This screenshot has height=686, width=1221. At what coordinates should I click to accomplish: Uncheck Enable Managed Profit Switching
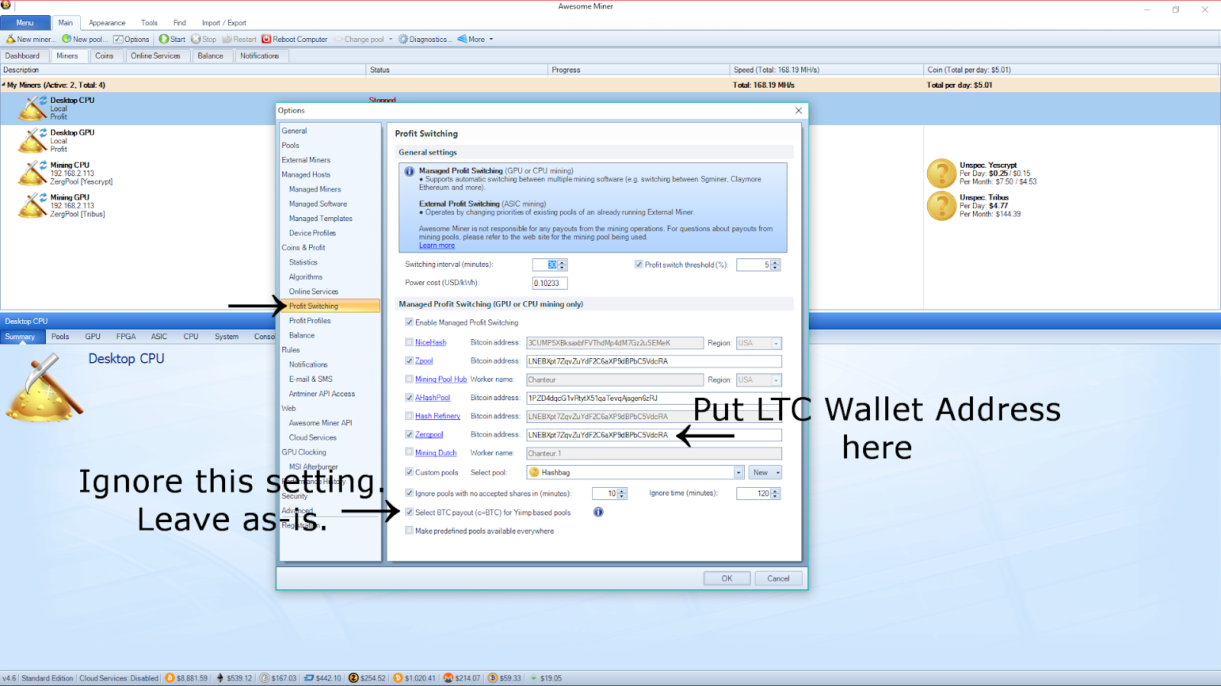pos(409,322)
